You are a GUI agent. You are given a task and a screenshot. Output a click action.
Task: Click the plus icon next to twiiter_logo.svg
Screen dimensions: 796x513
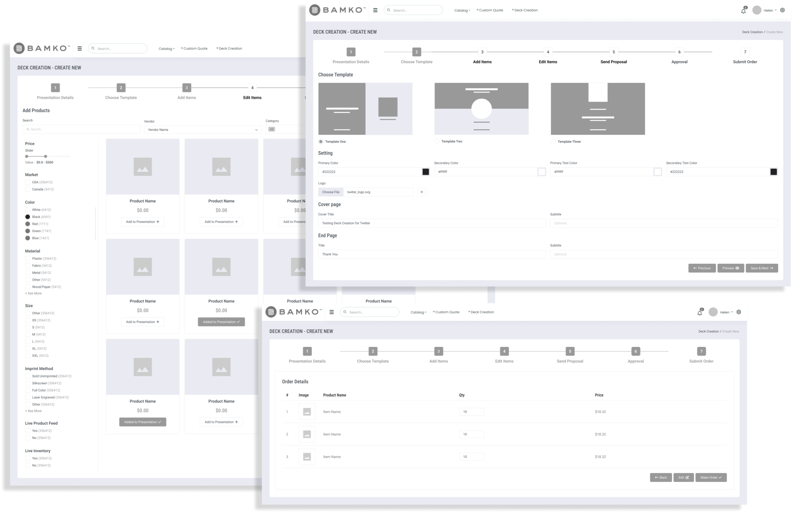pos(421,192)
